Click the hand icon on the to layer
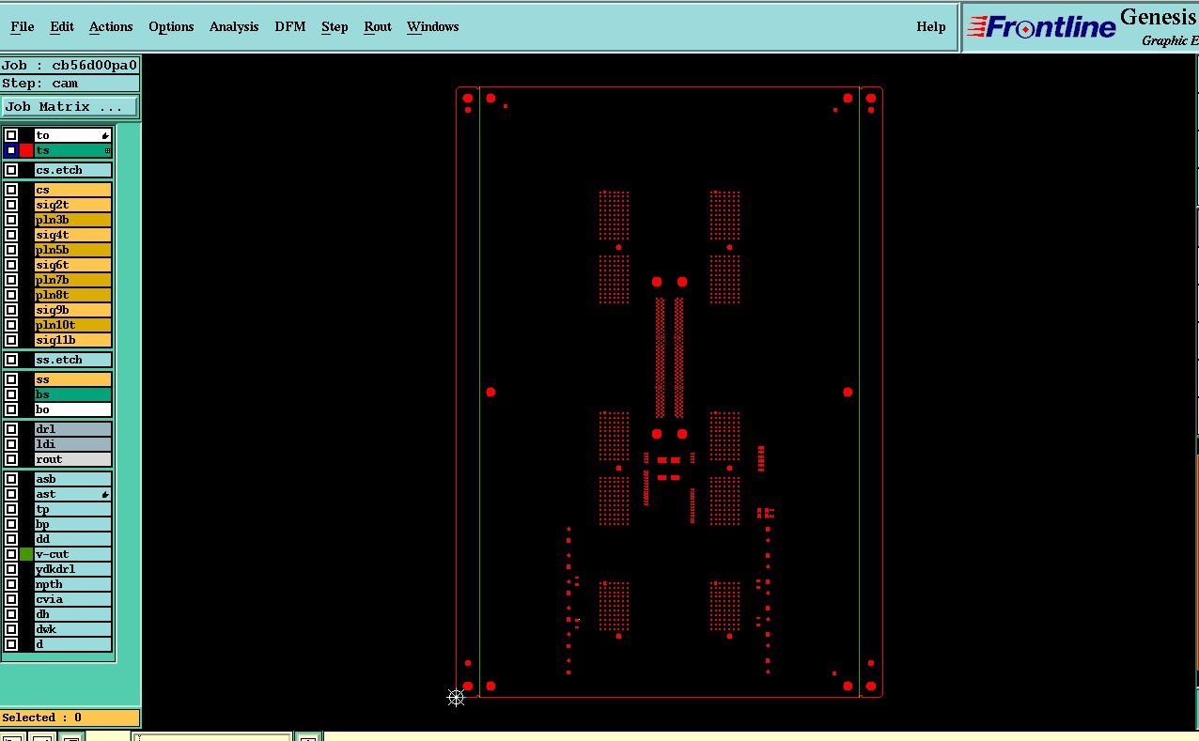 coord(105,136)
